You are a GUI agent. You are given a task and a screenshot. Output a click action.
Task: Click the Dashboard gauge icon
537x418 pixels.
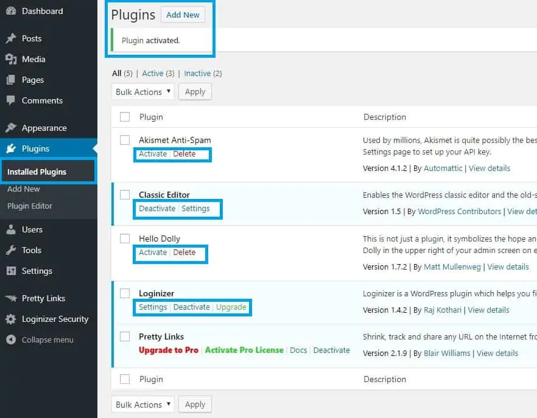[11, 11]
